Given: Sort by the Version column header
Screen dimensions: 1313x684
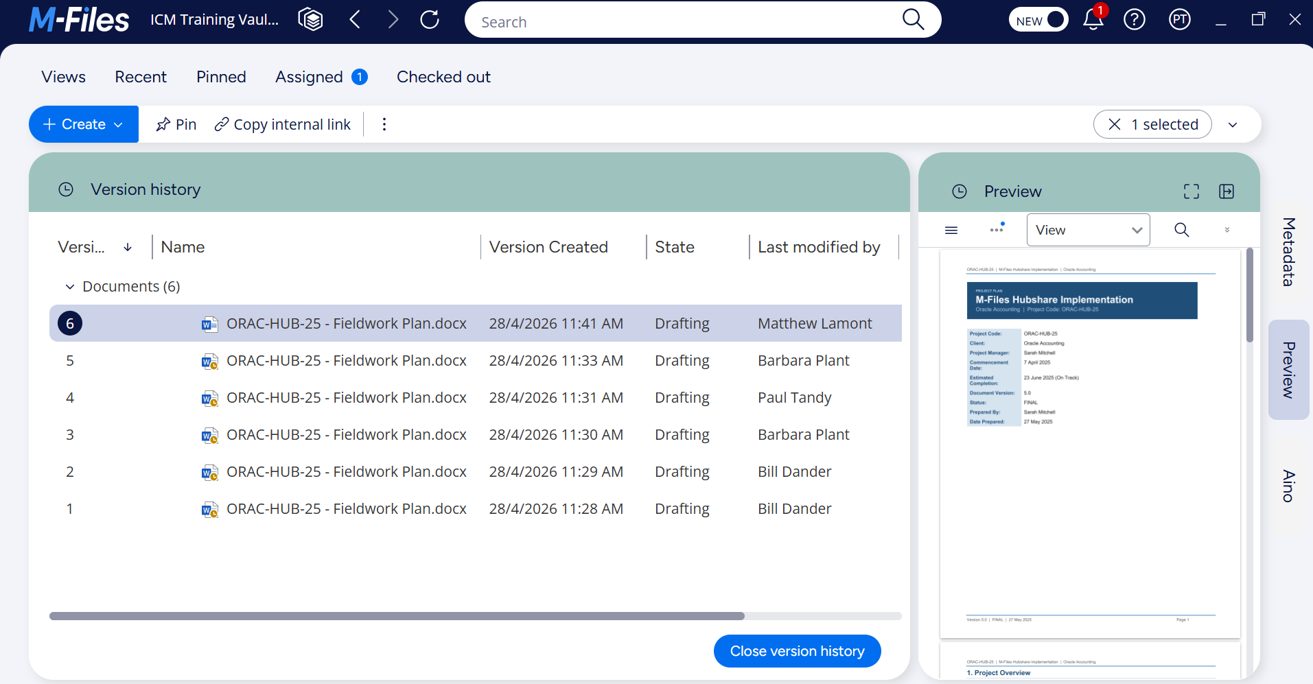Looking at the screenshot, I should pos(82,247).
